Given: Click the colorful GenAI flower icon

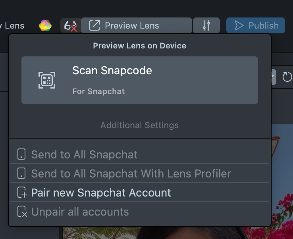Looking at the screenshot, I should point(45,26).
